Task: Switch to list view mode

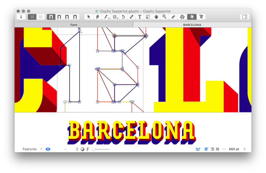Action: point(41,17)
